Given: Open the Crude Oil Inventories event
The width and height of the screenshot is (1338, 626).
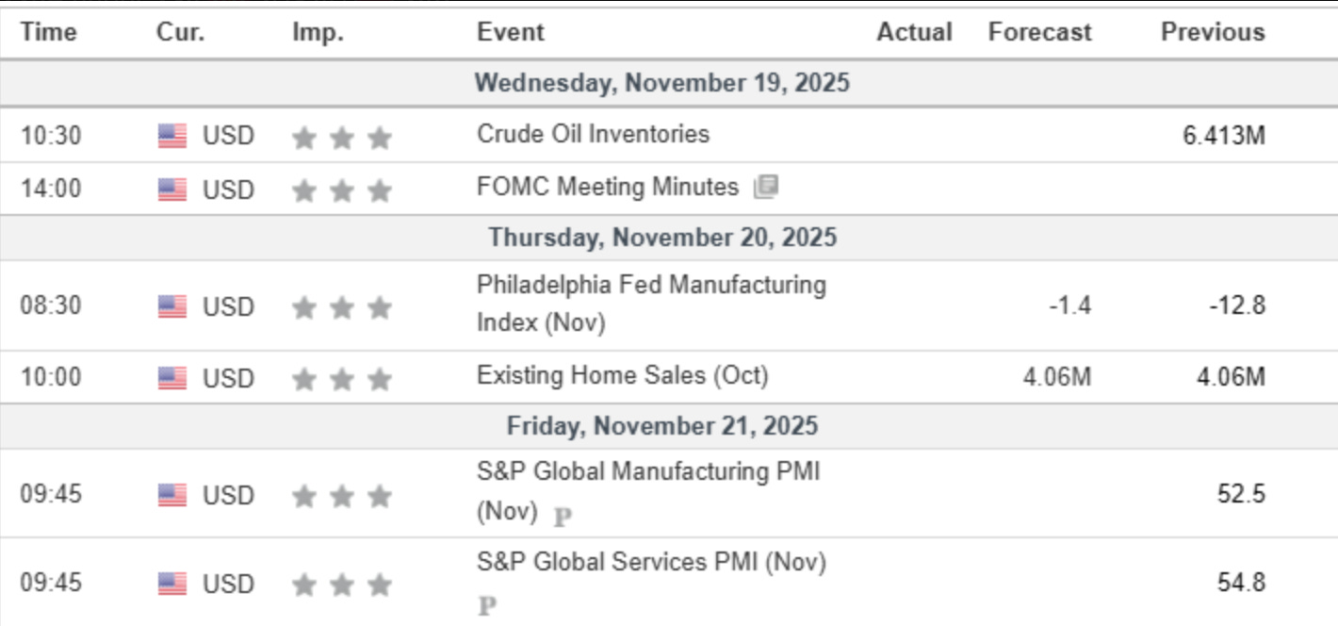Looking at the screenshot, I should pos(593,134).
